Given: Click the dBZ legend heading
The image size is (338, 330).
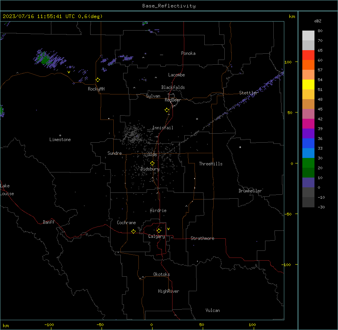Looking at the screenshot, I should (x=318, y=21).
